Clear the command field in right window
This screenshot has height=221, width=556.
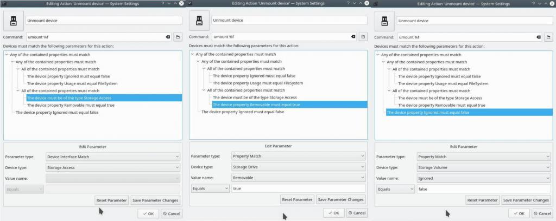coord(539,37)
